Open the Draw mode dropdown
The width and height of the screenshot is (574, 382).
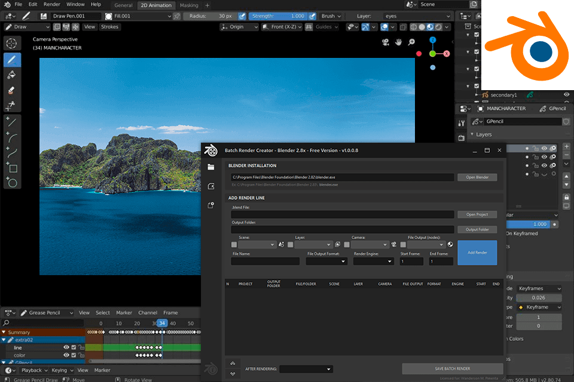coord(27,27)
